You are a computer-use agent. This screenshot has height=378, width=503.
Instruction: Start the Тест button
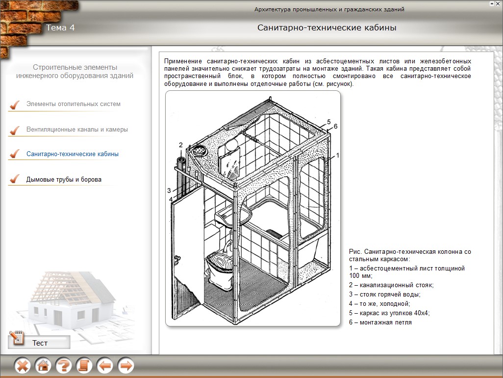[40, 343]
